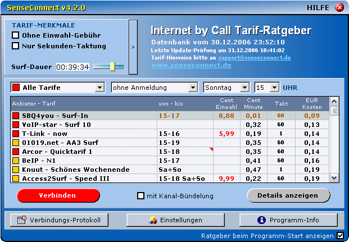Viewport: 349px width, 242px height.
Task: Click the Surf-Dauer slider handle
Action: coord(112,67)
